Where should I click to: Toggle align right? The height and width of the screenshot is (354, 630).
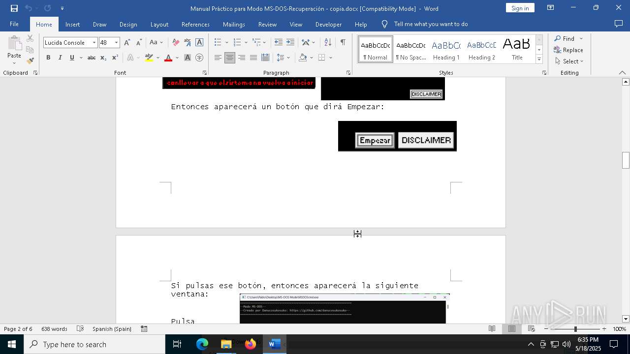(x=242, y=58)
